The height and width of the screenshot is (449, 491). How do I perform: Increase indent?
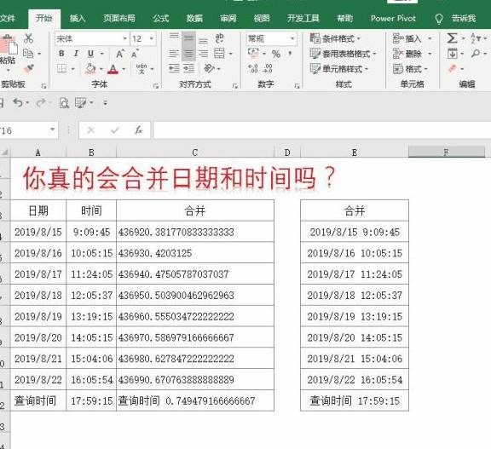click(x=188, y=68)
